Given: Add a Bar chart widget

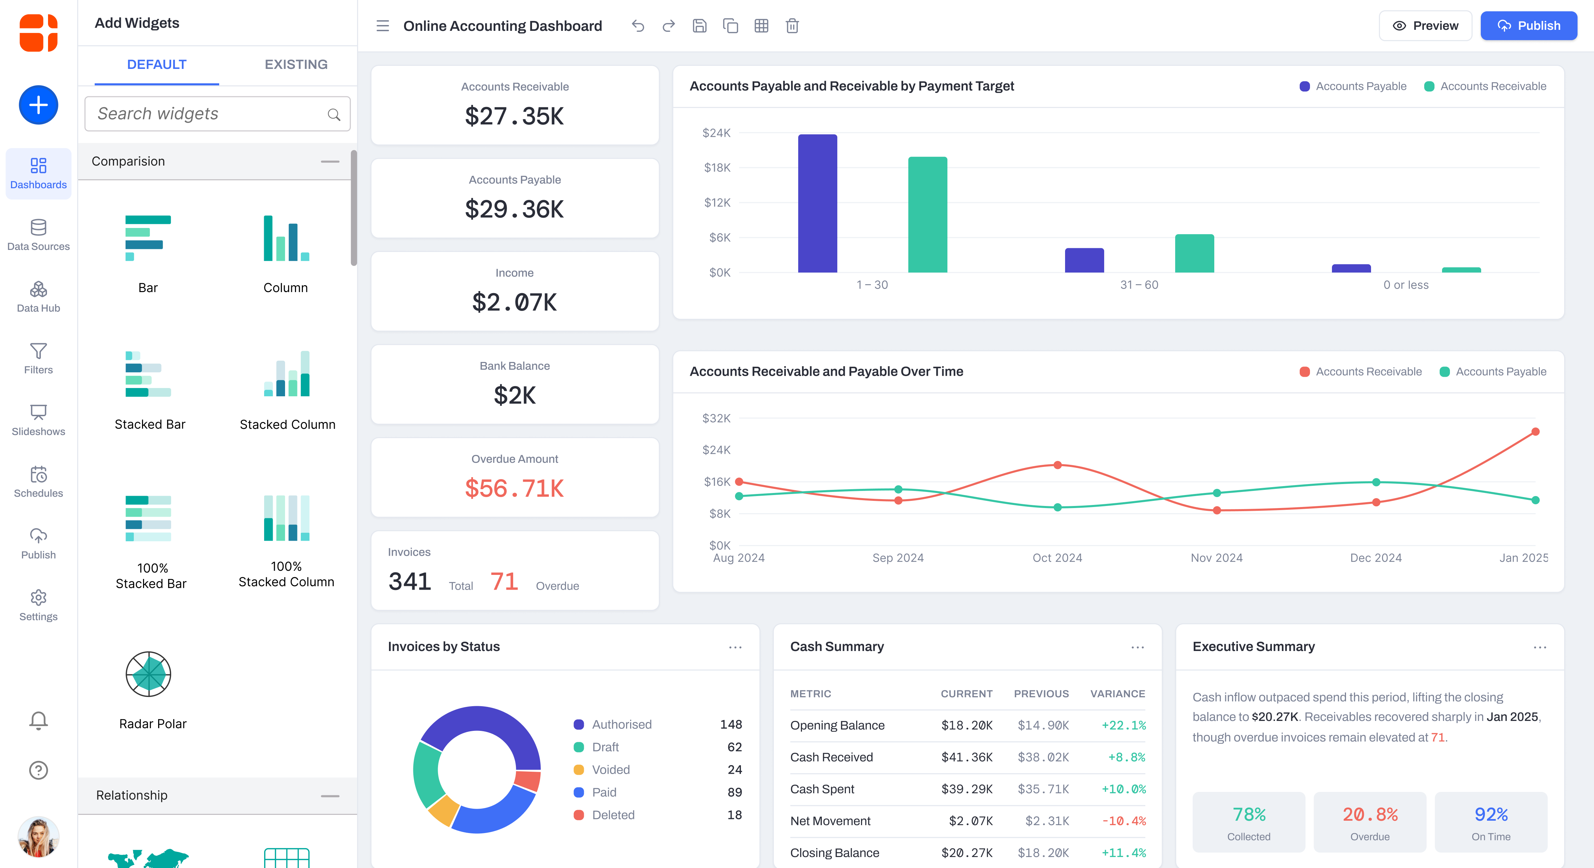Looking at the screenshot, I should tap(148, 254).
